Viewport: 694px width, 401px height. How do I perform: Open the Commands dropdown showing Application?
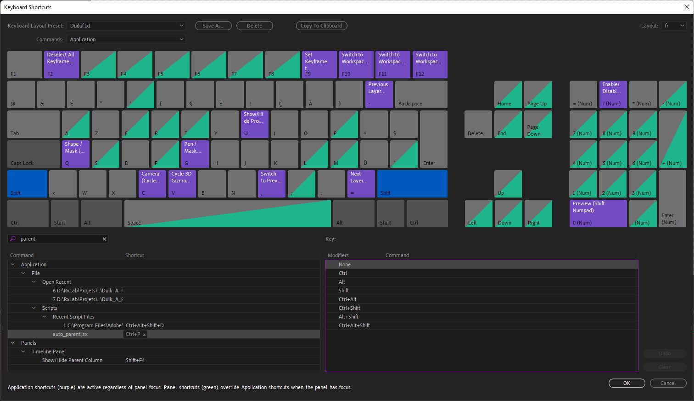click(x=126, y=39)
